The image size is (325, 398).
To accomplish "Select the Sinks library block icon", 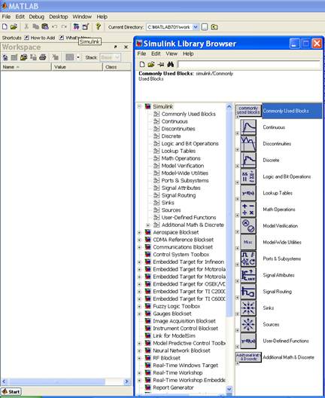I will pyautogui.click(x=248, y=308).
